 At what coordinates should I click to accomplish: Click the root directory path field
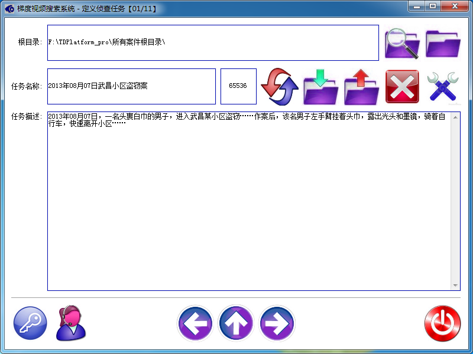point(213,42)
